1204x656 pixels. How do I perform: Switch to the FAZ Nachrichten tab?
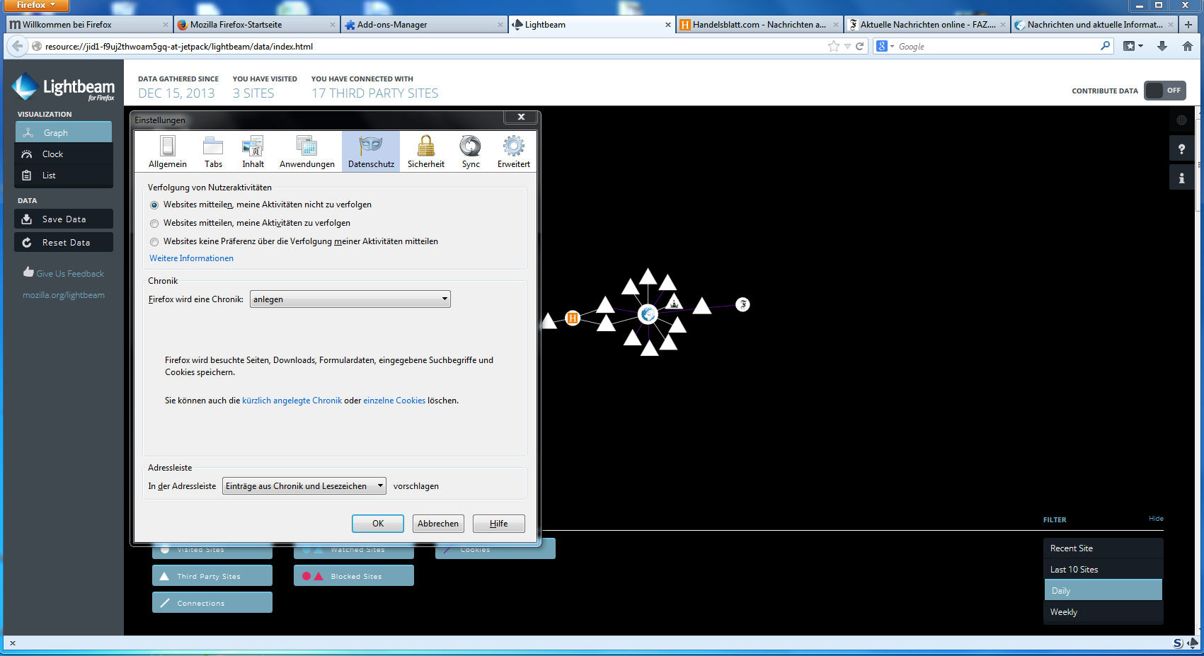pyautogui.click(x=927, y=24)
